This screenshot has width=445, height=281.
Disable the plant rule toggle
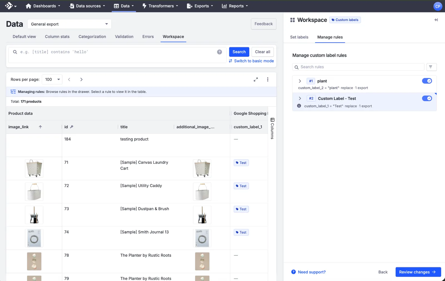point(427,81)
